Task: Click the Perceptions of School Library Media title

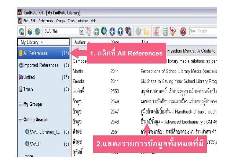Action: click(x=179, y=71)
